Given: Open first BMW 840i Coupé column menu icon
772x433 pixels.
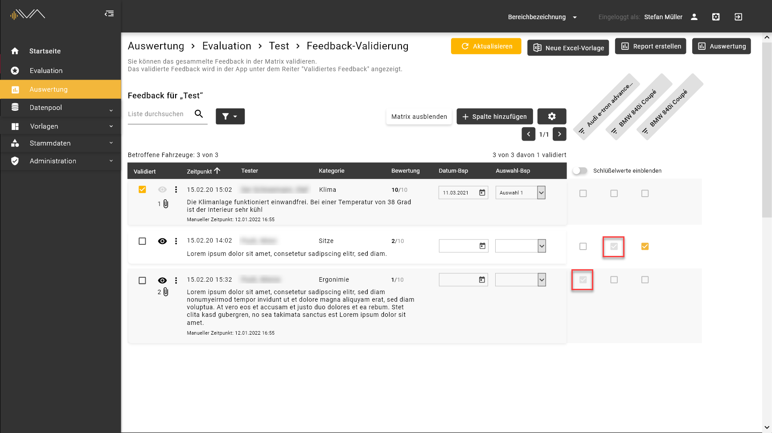Looking at the screenshot, I should 614,131.
